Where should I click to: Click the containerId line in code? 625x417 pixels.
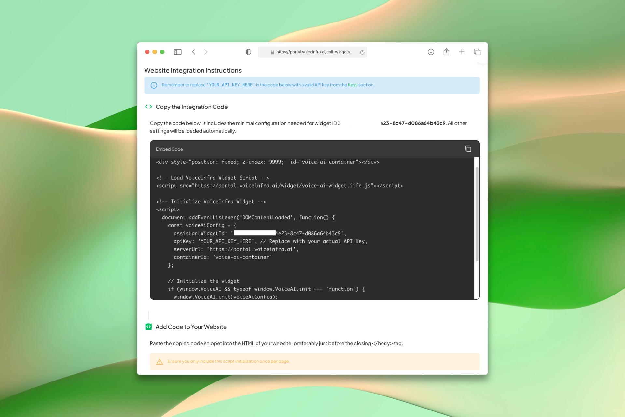point(223,257)
